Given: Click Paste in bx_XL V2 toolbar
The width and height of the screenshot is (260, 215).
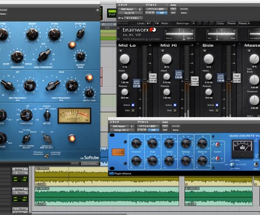Looking at the screenshot, I should click(x=231, y=23).
